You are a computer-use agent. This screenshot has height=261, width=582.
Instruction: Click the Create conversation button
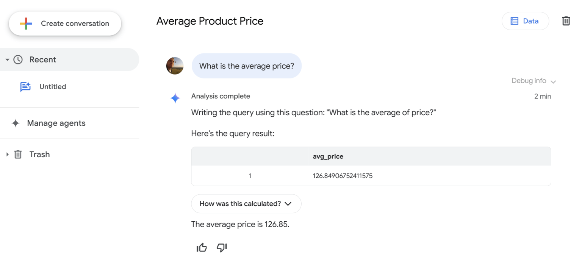[x=65, y=23]
